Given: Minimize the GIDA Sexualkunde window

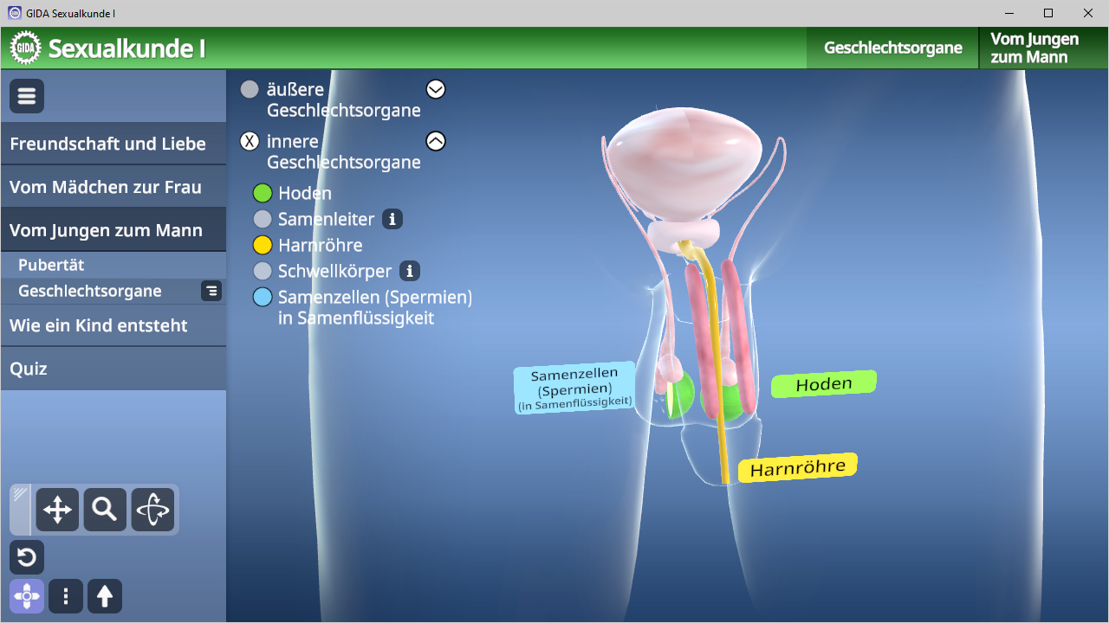Looking at the screenshot, I should (x=1009, y=13).
